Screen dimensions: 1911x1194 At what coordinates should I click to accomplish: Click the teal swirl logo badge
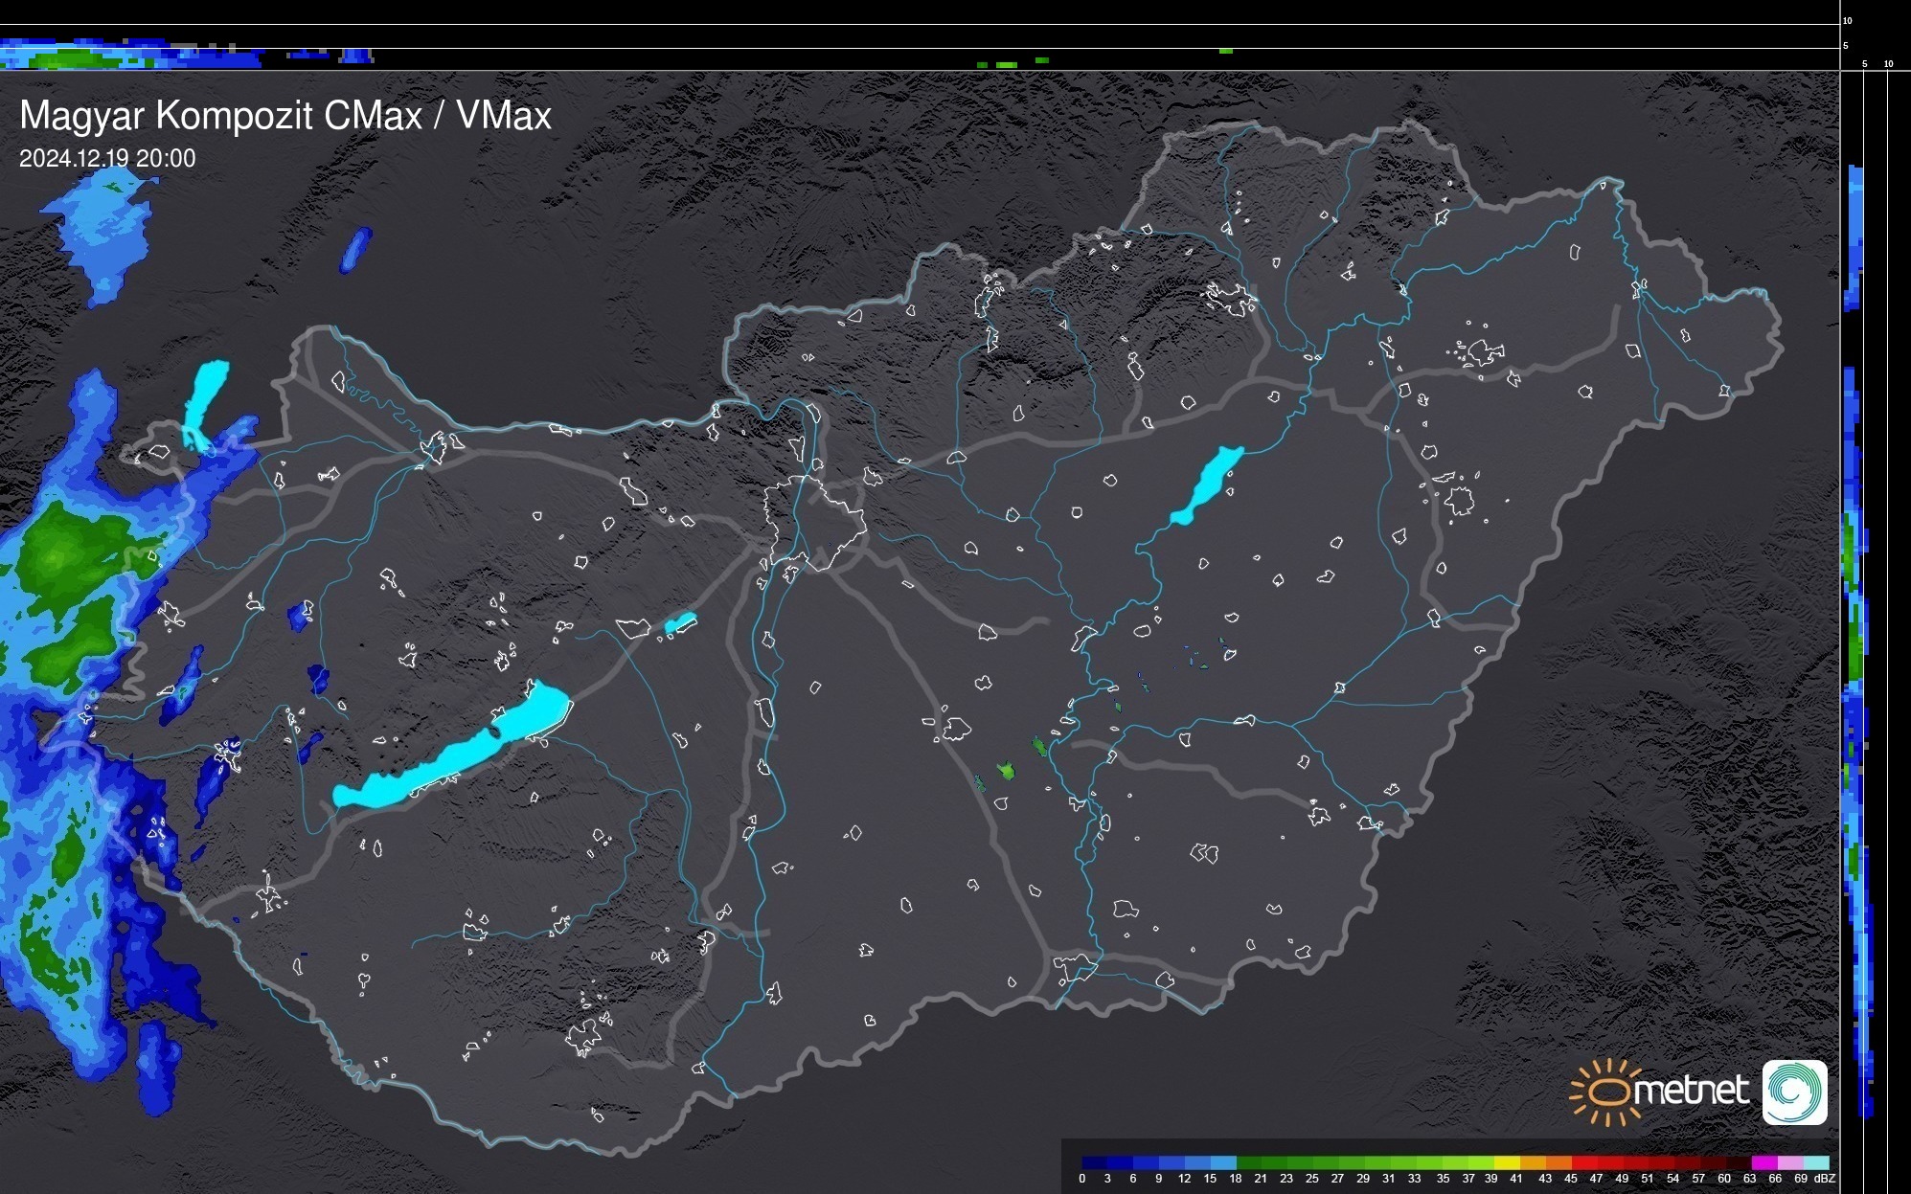point(1794,1092)
